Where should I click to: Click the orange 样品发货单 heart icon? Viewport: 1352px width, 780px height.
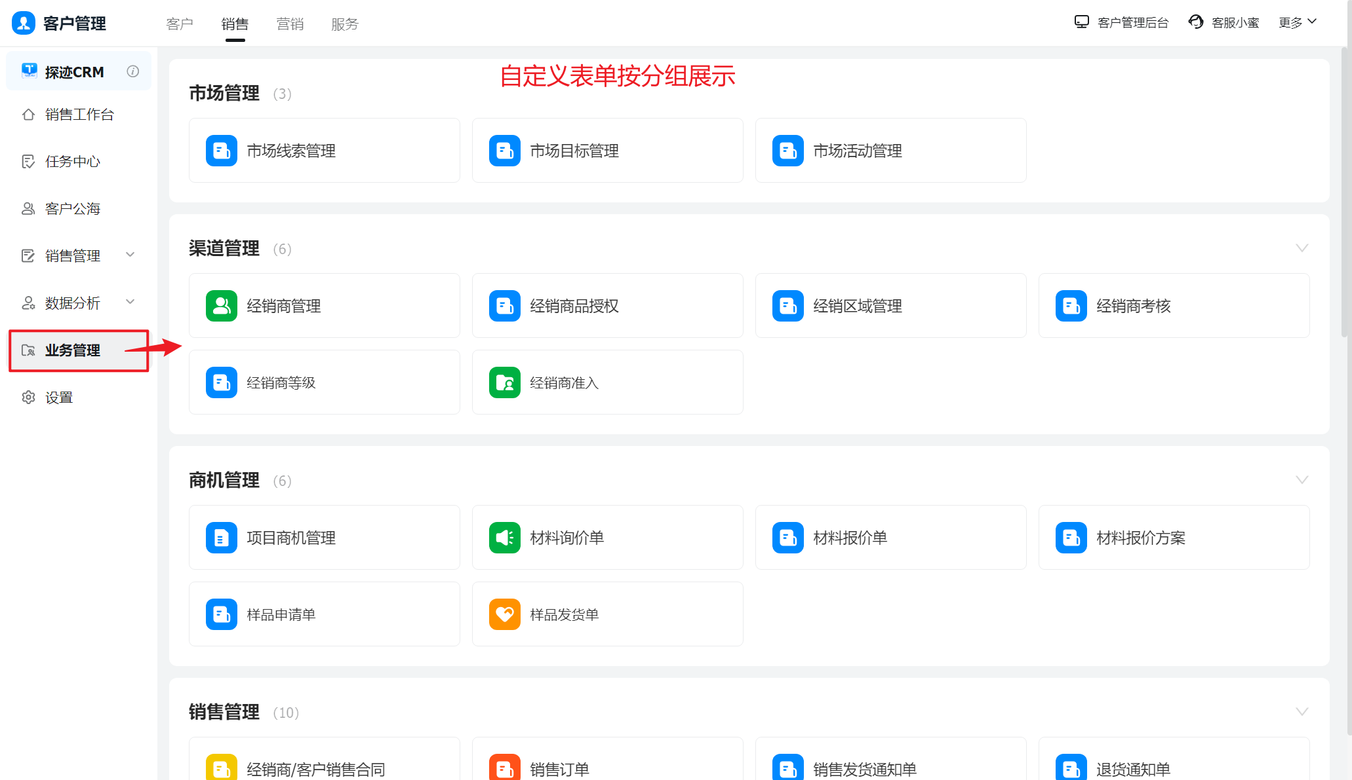point(505,614)
